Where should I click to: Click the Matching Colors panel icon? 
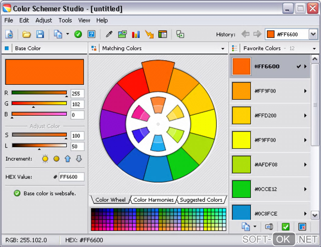point(94,48)
